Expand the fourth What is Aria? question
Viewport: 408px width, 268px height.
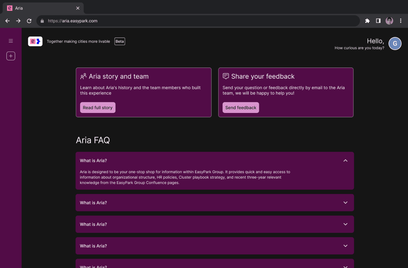click(x=215, y=246)
